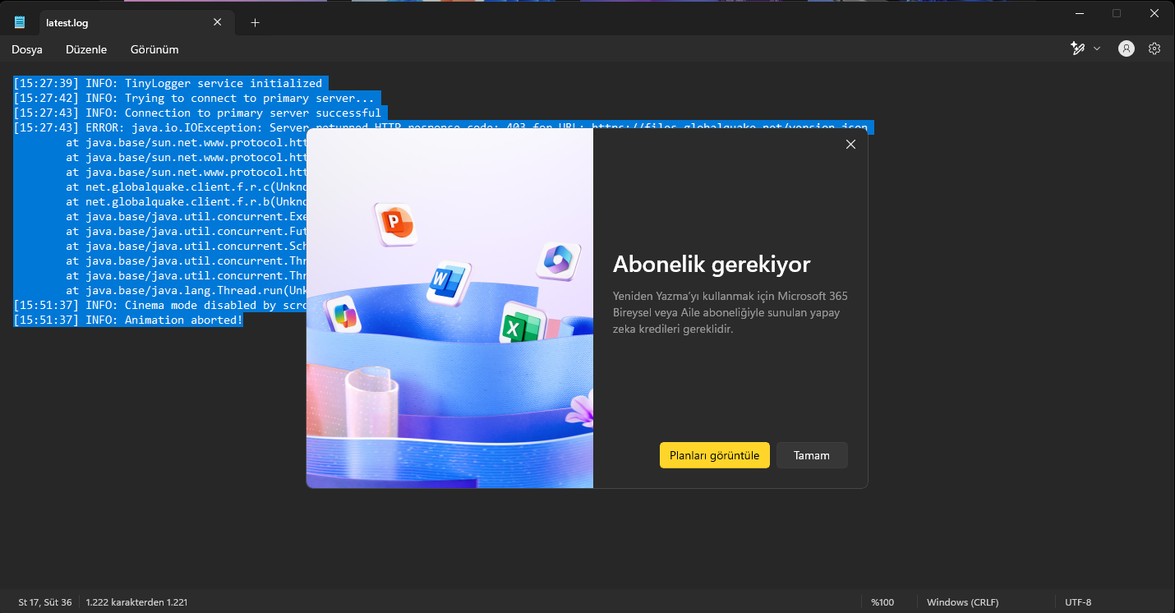Viewport: 1175px width, 613px height.
Task: Click the net.globalquake.client.f.r.b stack trace line
Action: click(x=187, y=201)
